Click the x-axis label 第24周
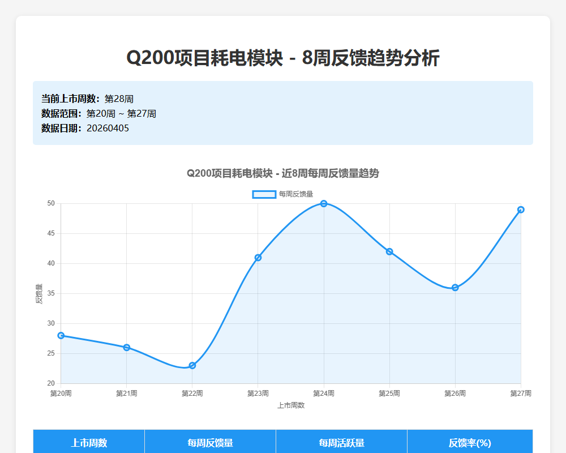566x453 pixels. (324, 394)
